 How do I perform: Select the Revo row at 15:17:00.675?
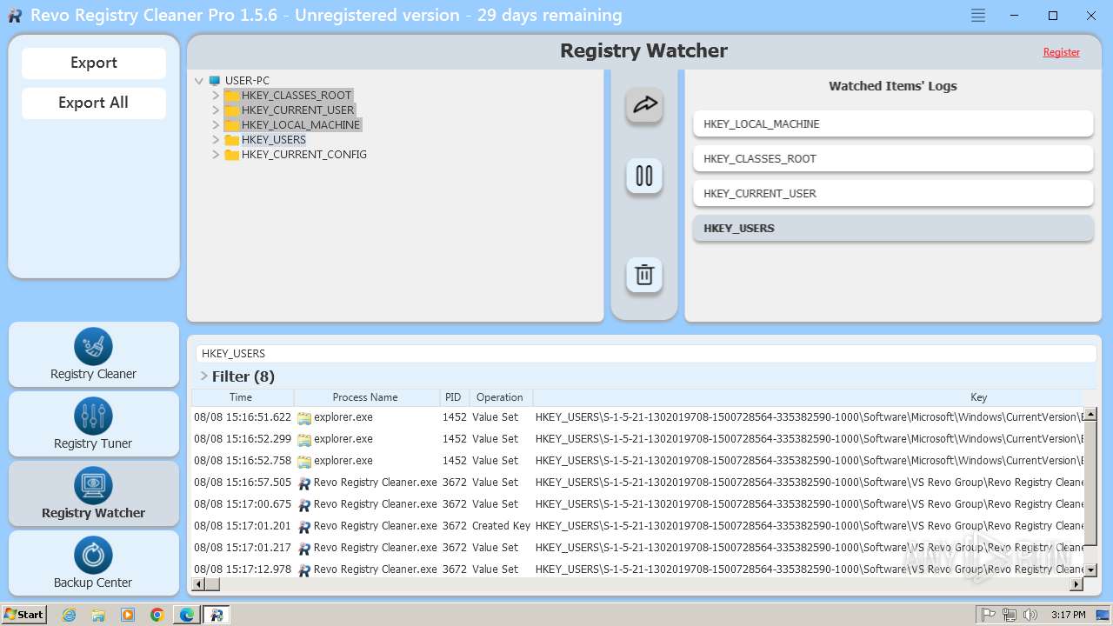click(637, 504)
